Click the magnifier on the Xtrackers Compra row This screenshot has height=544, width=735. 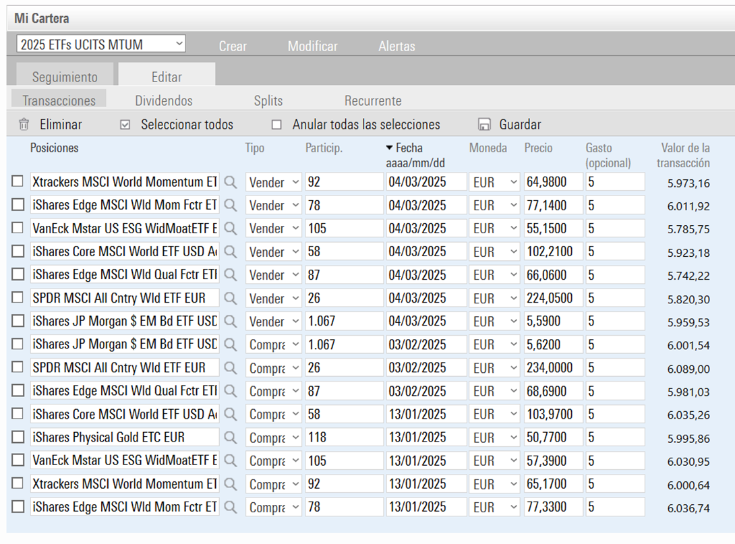(x=230, y=483)
